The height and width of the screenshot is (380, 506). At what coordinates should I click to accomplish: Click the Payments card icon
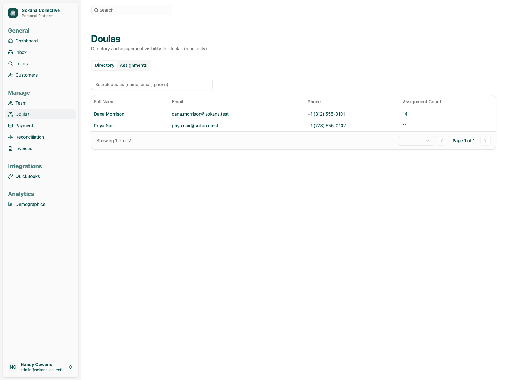coord(10,126)
